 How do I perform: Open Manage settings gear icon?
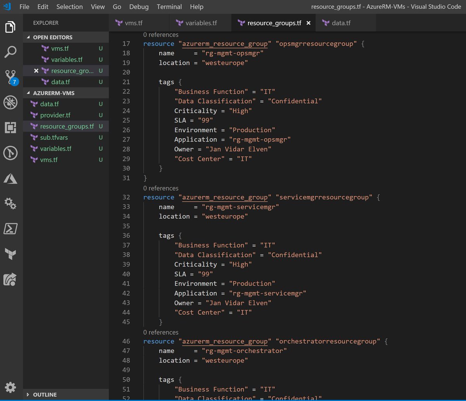(10, 387)
